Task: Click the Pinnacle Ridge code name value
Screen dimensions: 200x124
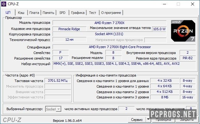Action: pyautogui.click(x=69, y=29)
